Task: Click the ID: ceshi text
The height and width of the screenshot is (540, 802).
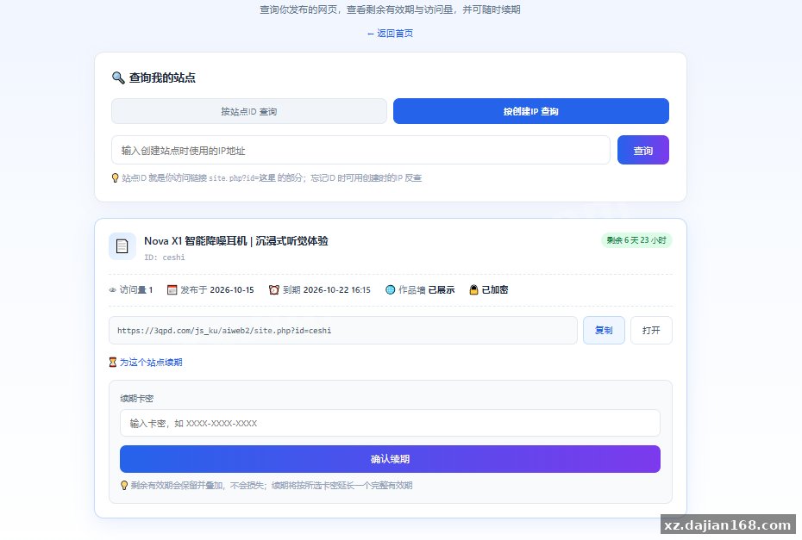Action: pyautogui.click(x=164, y=258)
